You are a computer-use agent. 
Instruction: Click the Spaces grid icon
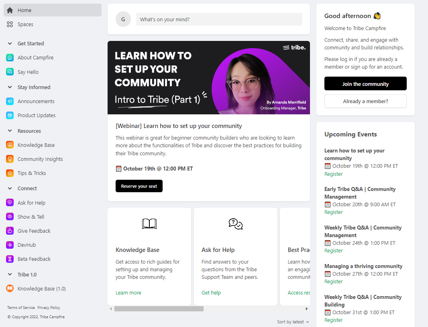pos(10,24)
